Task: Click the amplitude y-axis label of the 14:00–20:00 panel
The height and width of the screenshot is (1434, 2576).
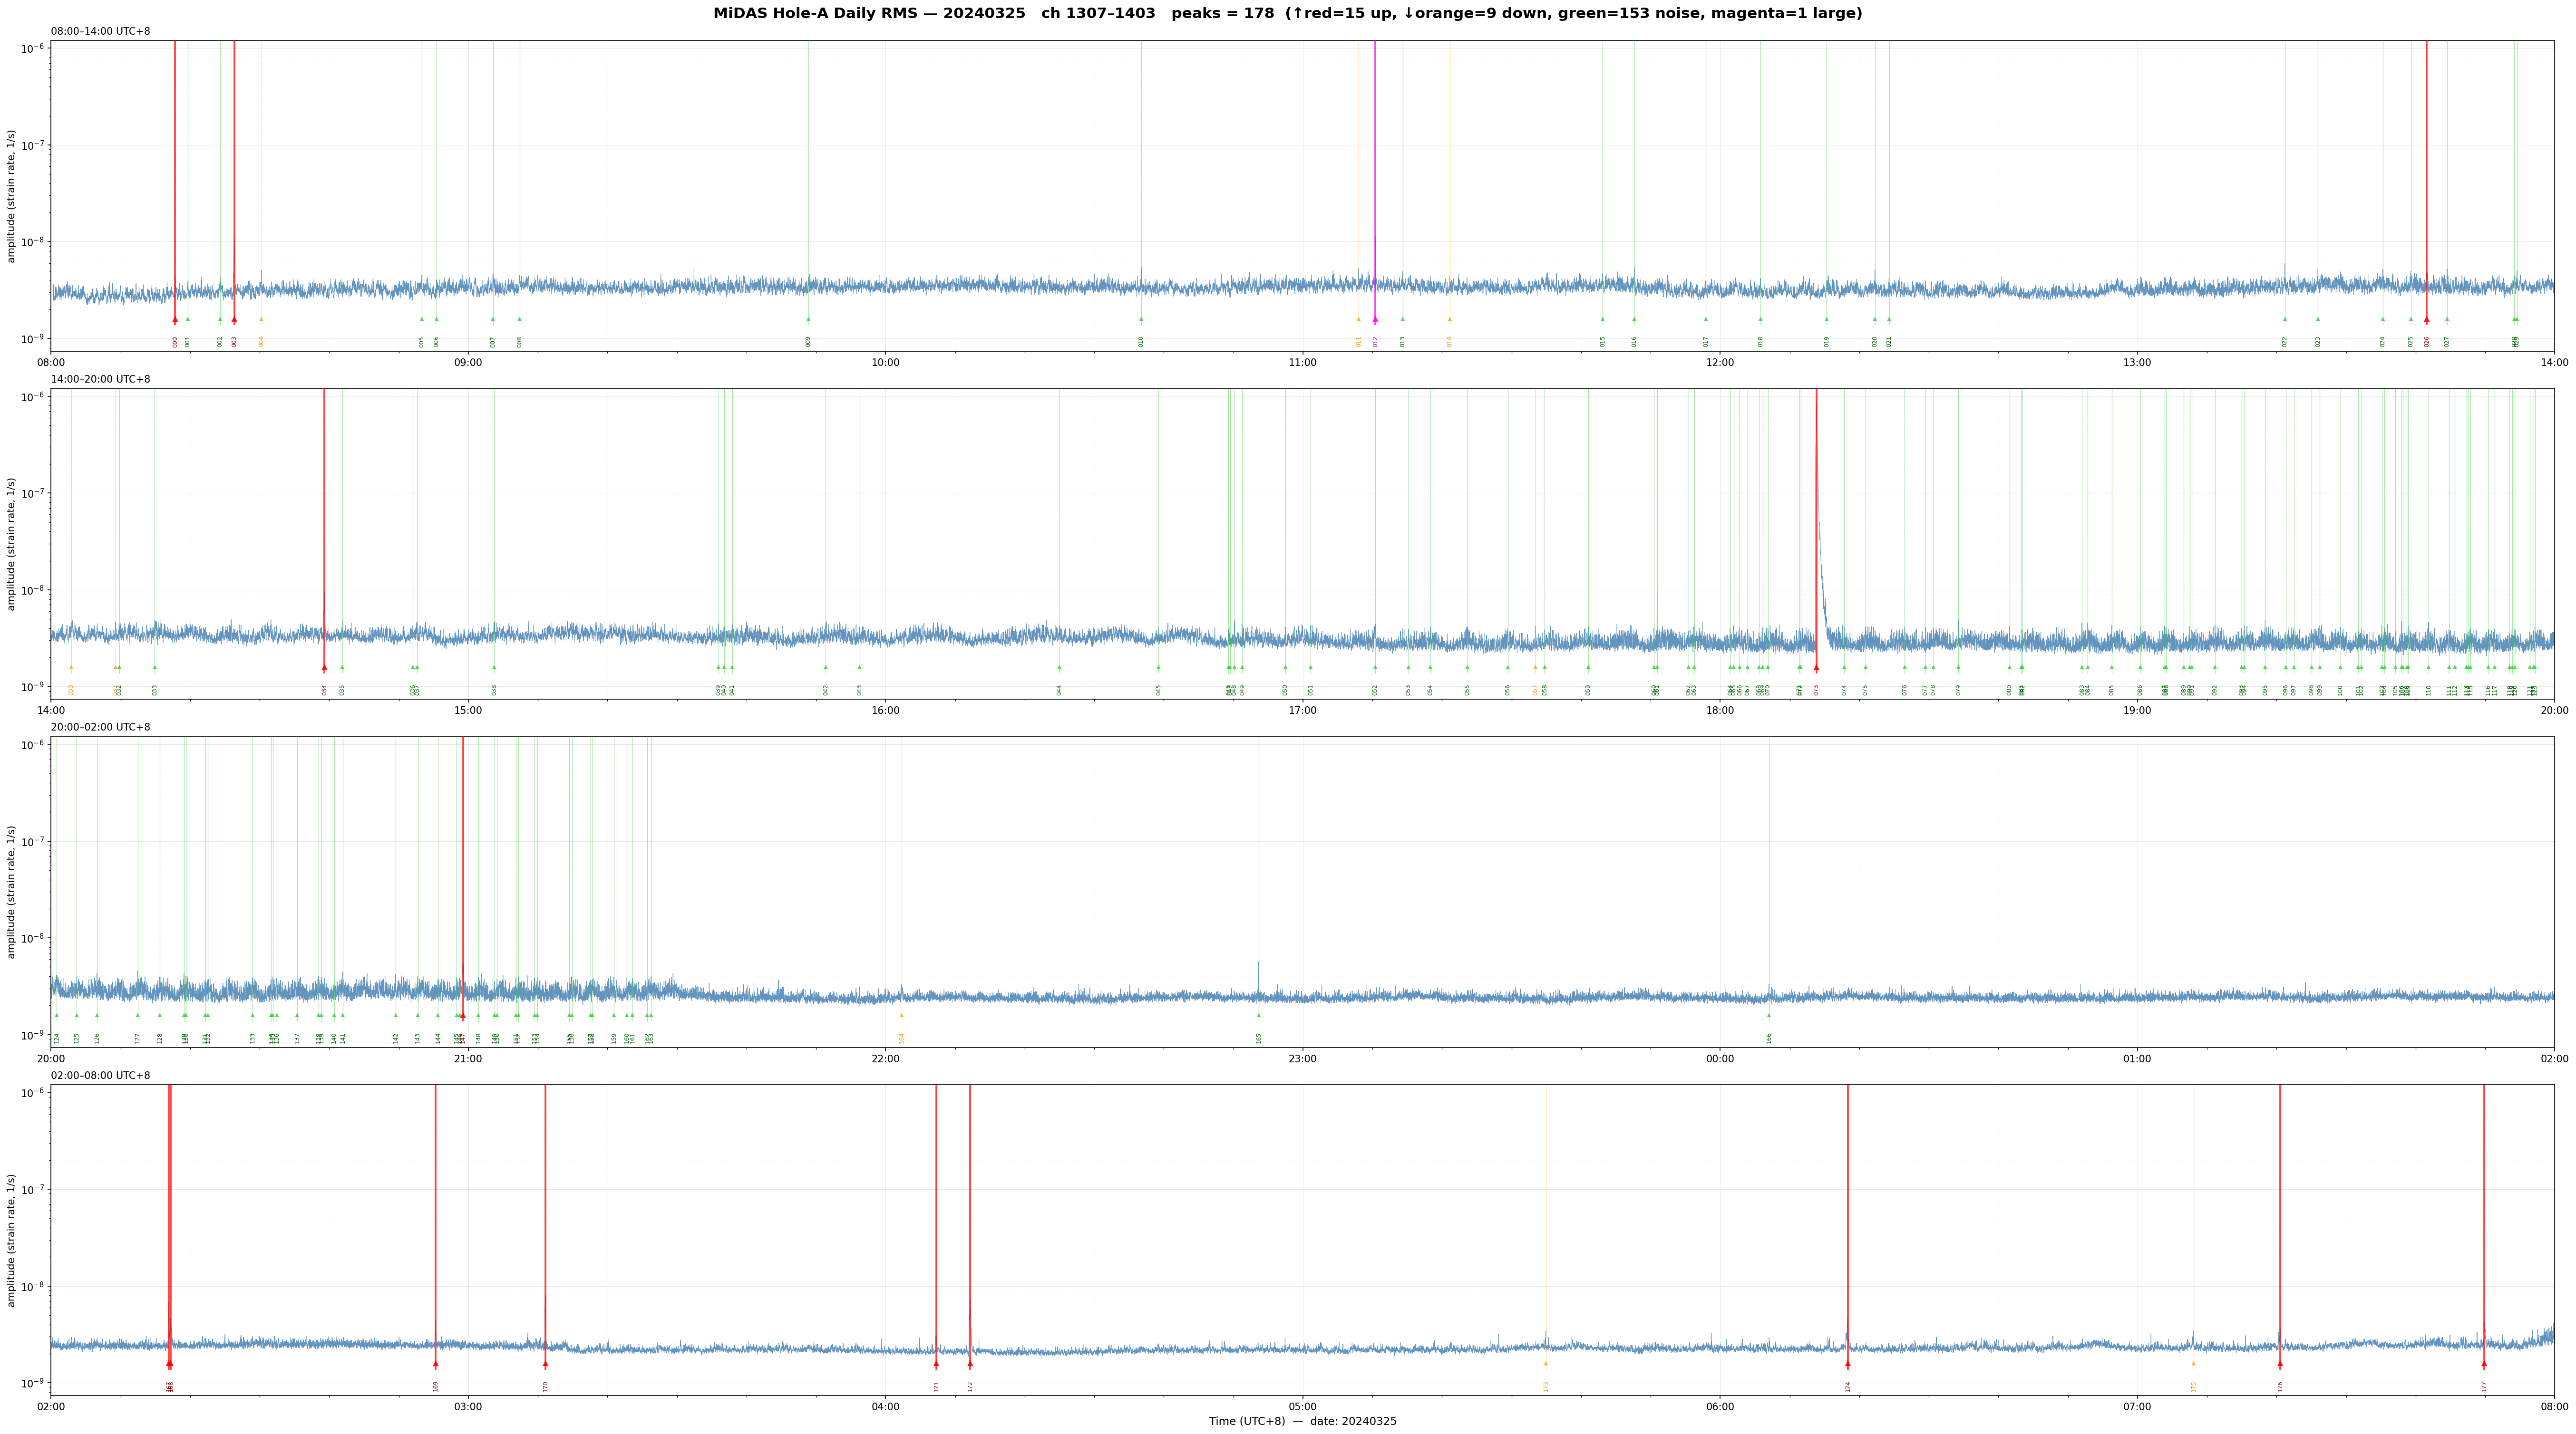Action: pyautogui.click(x=12, y=544)
